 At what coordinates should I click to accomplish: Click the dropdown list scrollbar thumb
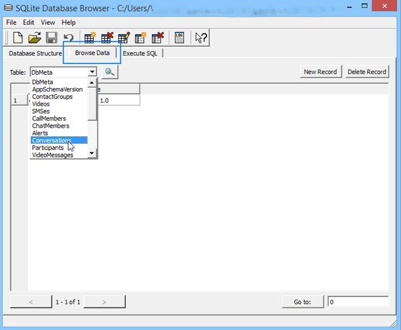[92, 104]
